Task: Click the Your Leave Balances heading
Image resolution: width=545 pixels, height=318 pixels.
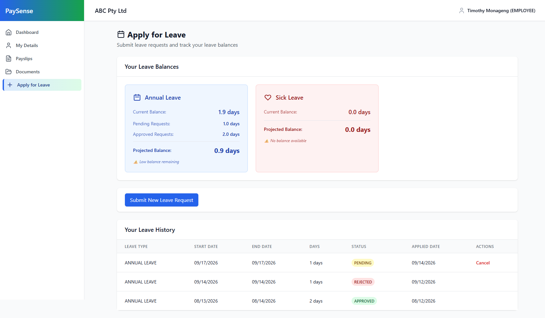Action: pos(152,67)
